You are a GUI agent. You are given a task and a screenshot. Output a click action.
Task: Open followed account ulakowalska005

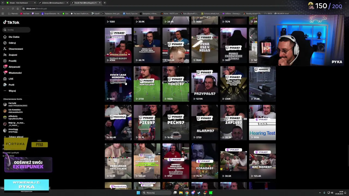tap(15, 111)
